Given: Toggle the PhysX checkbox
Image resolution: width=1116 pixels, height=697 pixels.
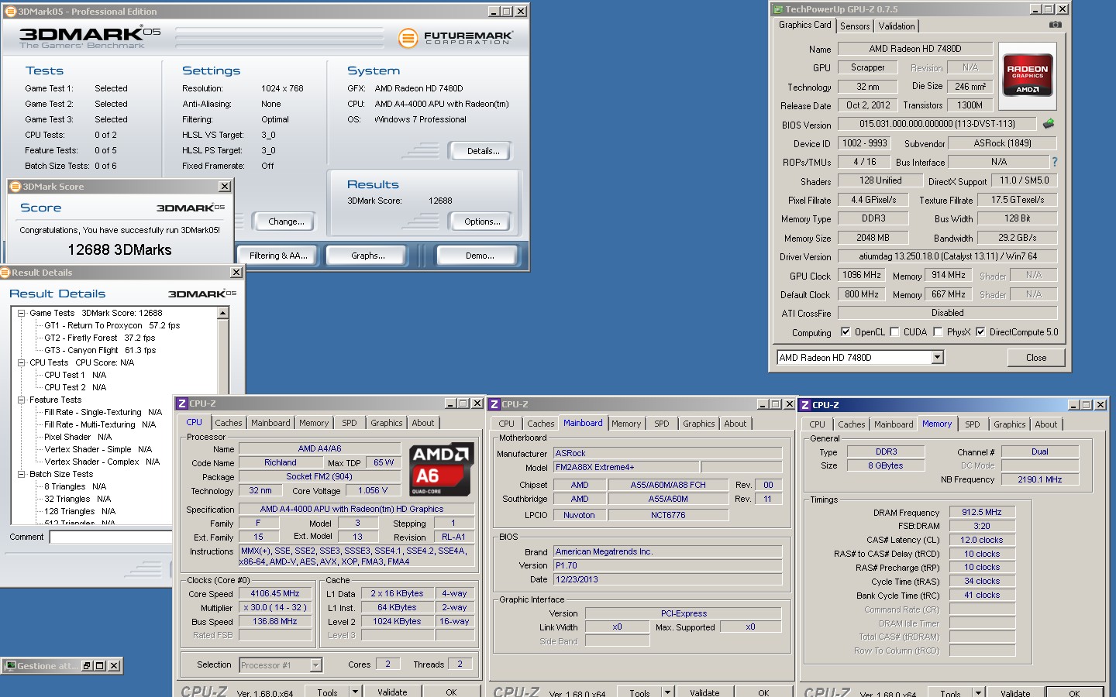Looking at the screenshot, I should click(938, 332).
